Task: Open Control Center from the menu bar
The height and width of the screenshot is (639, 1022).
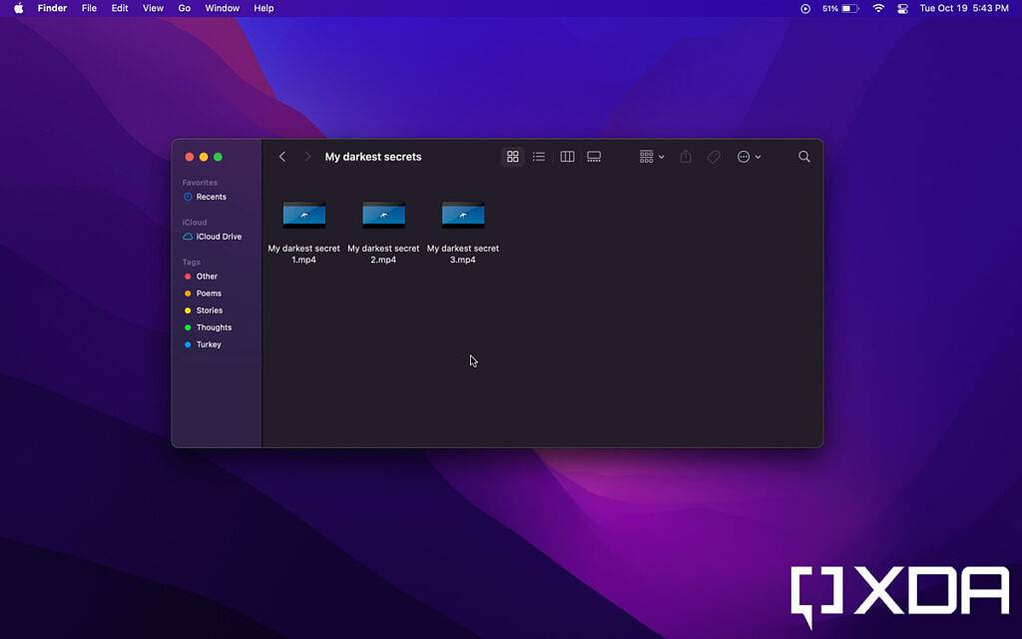Action: [x=902, y=8]
